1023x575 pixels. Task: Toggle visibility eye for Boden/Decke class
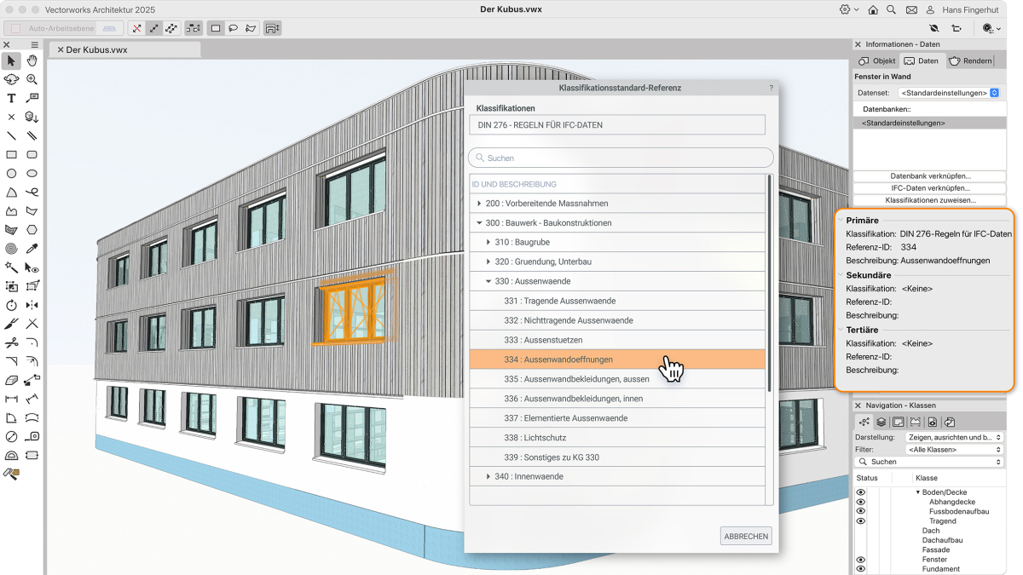[x=861, y=492]
